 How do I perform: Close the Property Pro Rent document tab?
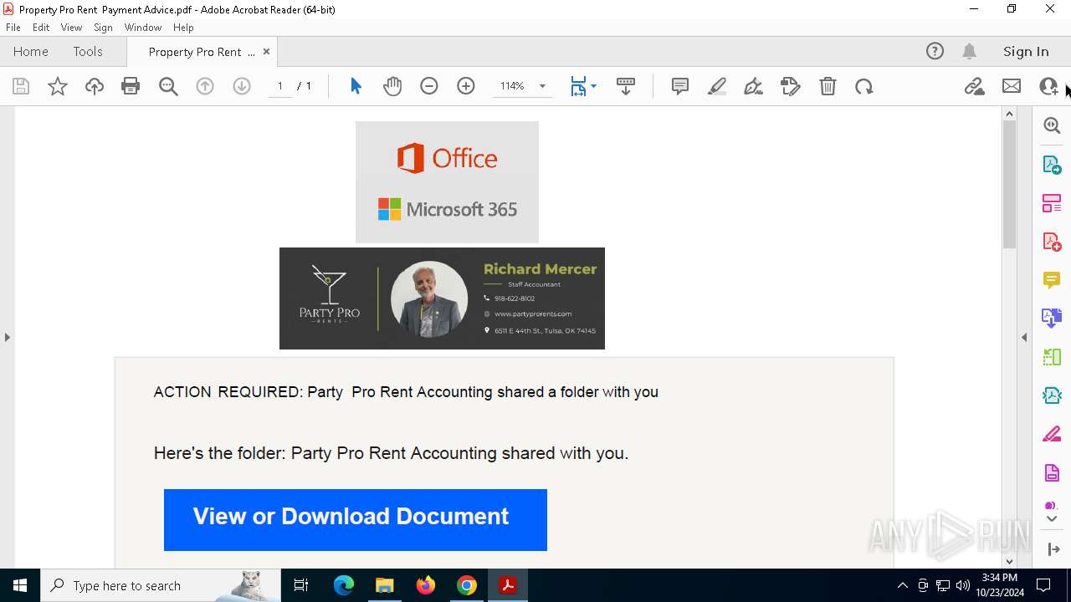pyautogui.click(x=266, y=52)
